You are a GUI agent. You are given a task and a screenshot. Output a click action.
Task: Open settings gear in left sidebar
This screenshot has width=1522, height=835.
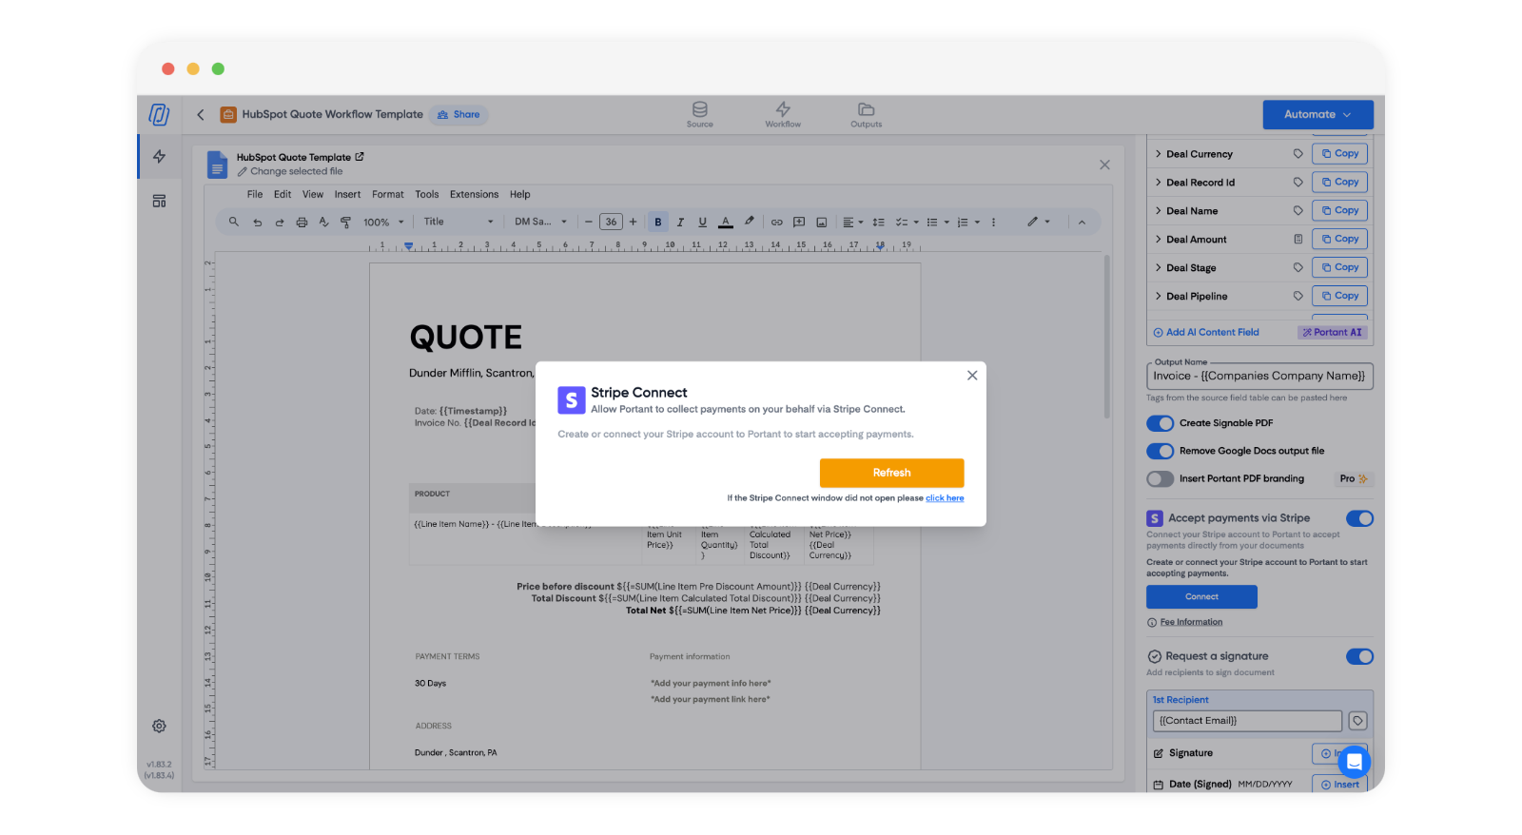pyautogui.click(x=159, y=726)
